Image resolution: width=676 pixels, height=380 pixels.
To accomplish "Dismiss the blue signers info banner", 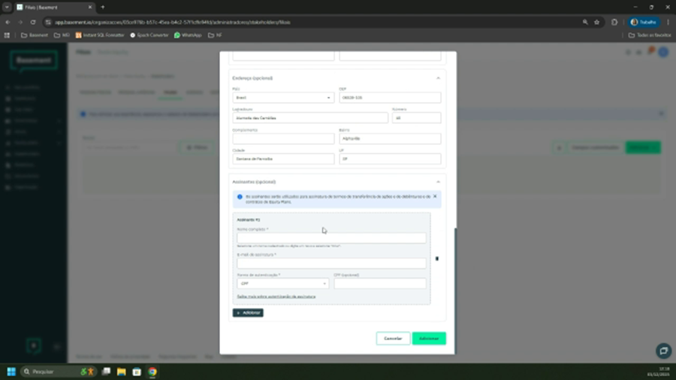I will click(x=435, y=196).
